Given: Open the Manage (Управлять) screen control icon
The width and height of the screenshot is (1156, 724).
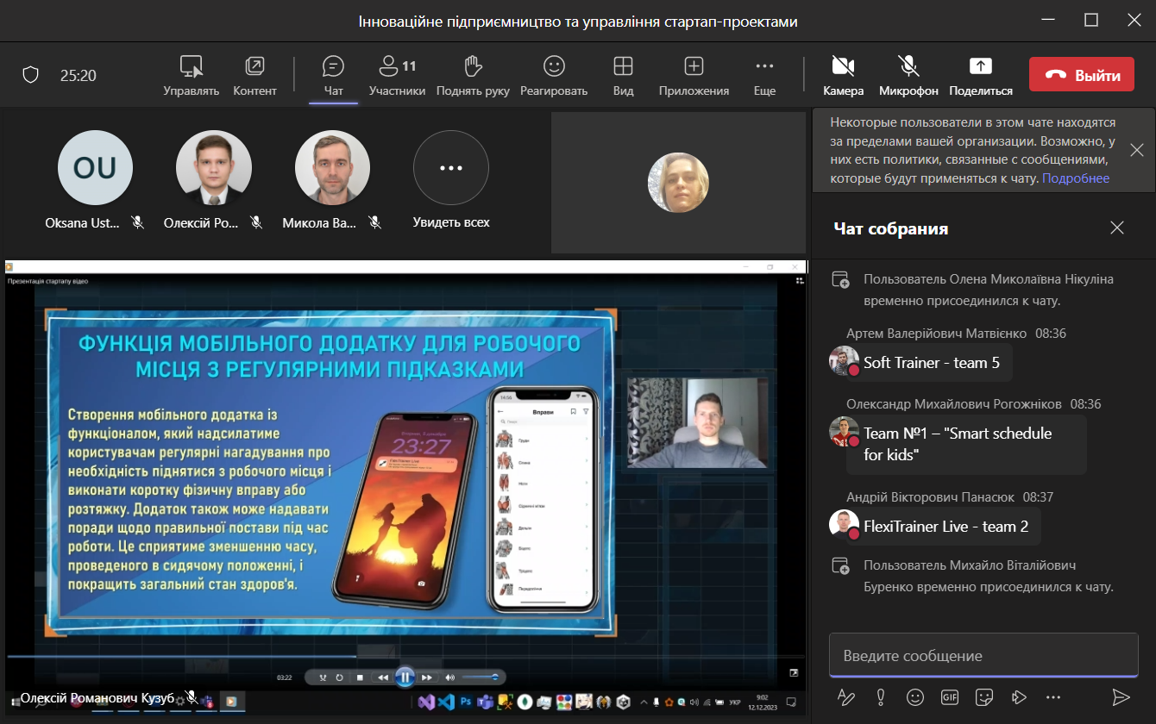Looking at the screenshot, I should click(x=191, y=67).
